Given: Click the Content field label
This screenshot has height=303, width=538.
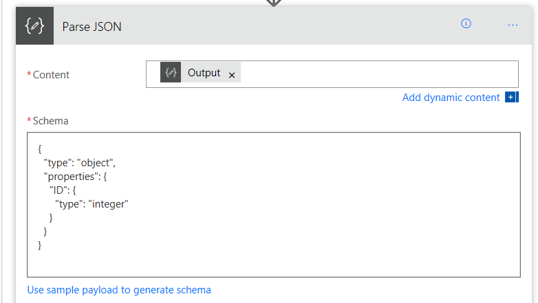Looking at the screenshot, I should point(51,75).
